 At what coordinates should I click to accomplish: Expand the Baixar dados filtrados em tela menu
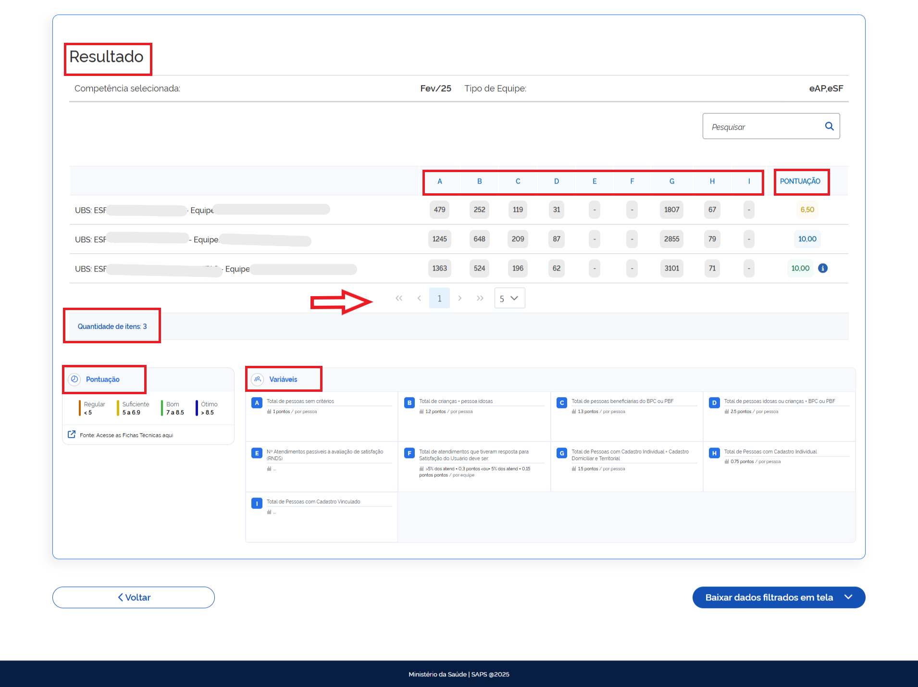[848, 597]
